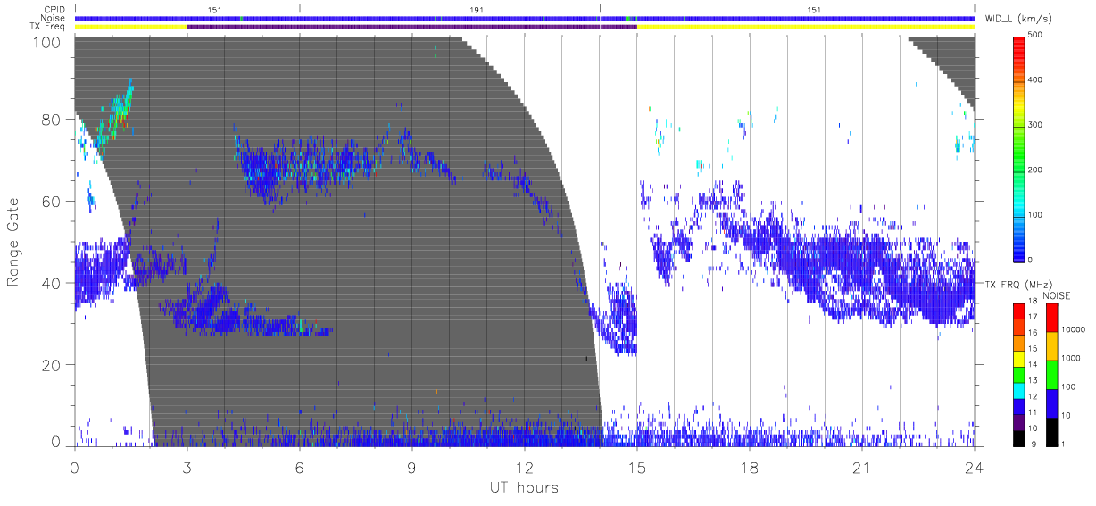Screen dimensions: 1096x506
Task: Select the 40 tick on Range Gate axis
Action: coord(53,283)
